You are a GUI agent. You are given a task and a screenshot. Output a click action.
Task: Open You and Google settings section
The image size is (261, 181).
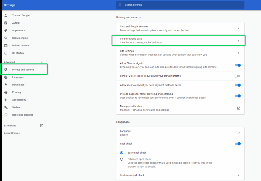pyautogui.click(x=21, y=16)
